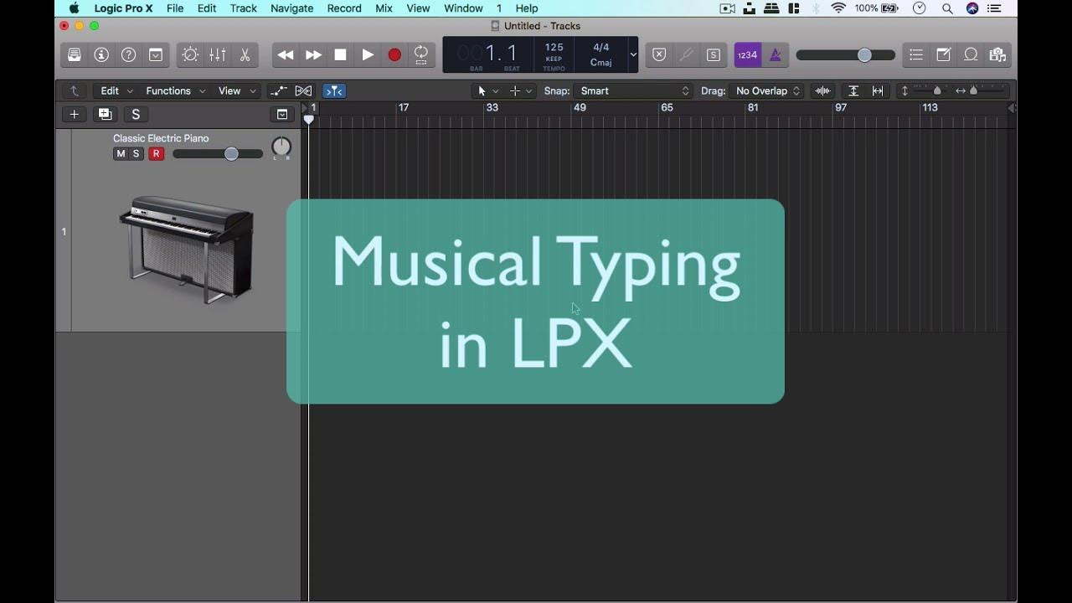Stop playback
Screen dimensions: 1072x603
pos(340,54)
